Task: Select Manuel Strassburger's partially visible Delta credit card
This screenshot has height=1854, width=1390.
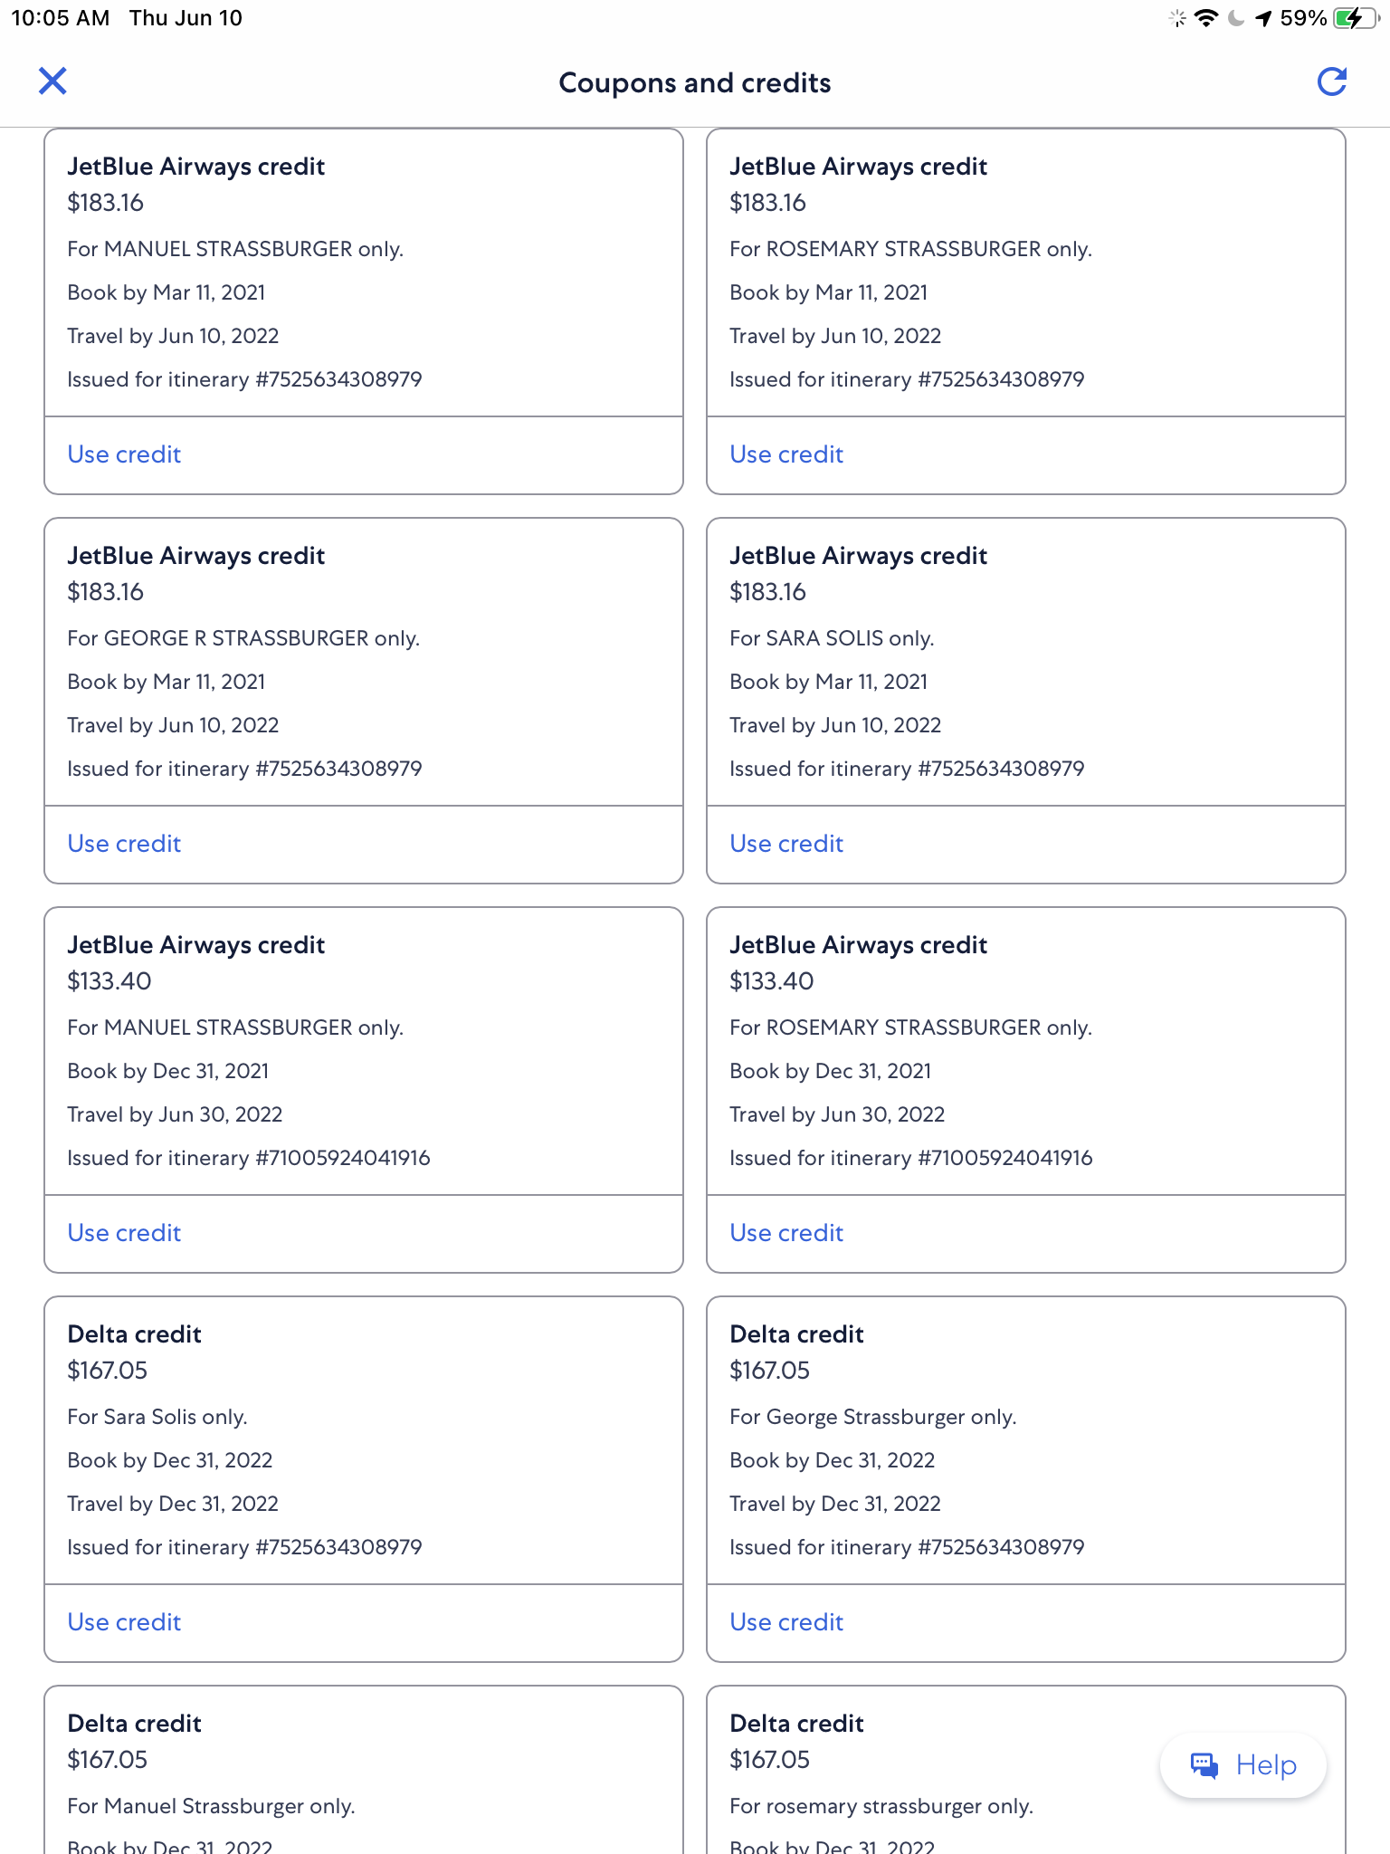Action: (363, 1774)
